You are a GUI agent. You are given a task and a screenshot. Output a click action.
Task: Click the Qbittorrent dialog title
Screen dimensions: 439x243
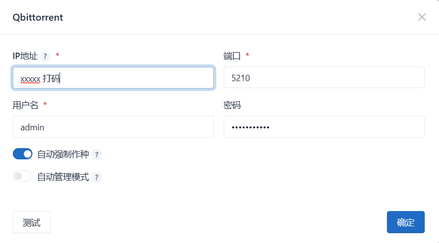(38, 18)
